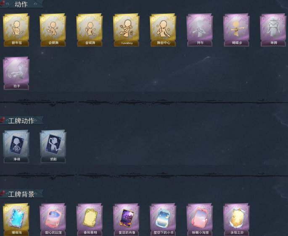288x236 pixels.
Task: Choose the 永恒之阶 golden badge background
Action: pos(237,220)
